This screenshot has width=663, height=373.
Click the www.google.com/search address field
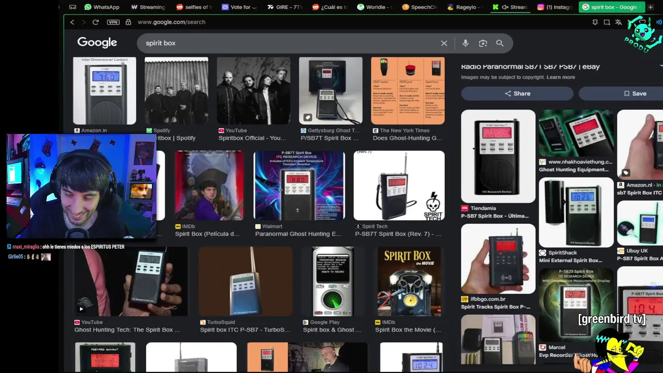tap(171, 22)
